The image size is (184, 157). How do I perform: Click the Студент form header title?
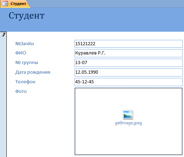coord(26,16)
